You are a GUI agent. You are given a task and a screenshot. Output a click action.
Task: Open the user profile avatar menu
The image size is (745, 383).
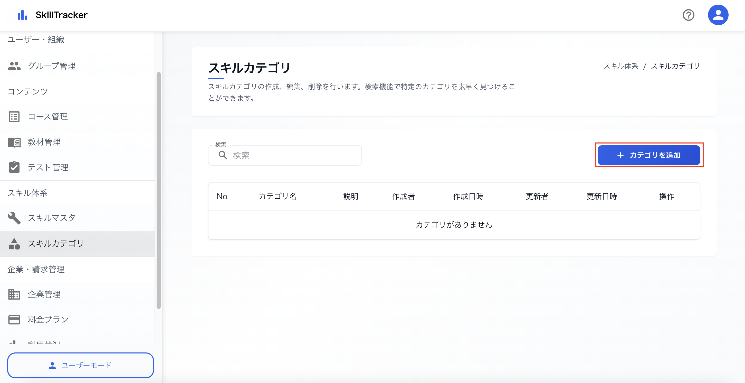(718, 15)
